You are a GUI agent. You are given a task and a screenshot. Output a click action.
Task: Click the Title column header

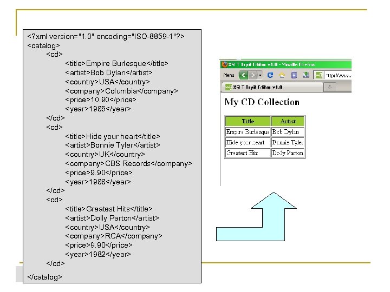click(248, 121)
